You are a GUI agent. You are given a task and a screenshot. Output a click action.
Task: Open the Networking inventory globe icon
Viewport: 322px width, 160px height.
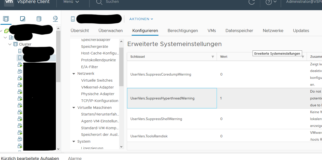[55, 19]
